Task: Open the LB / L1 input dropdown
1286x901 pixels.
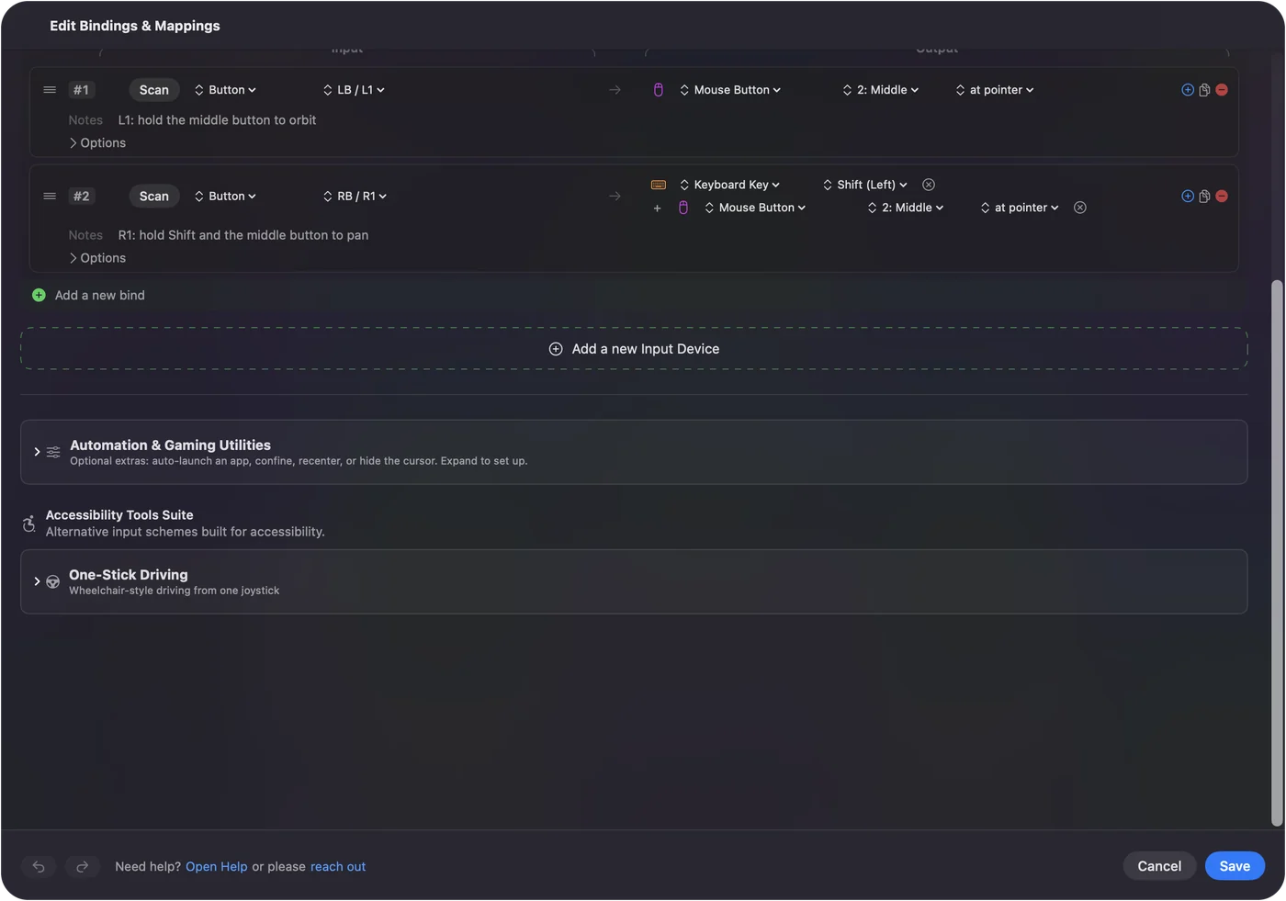Action: [354, 90]
